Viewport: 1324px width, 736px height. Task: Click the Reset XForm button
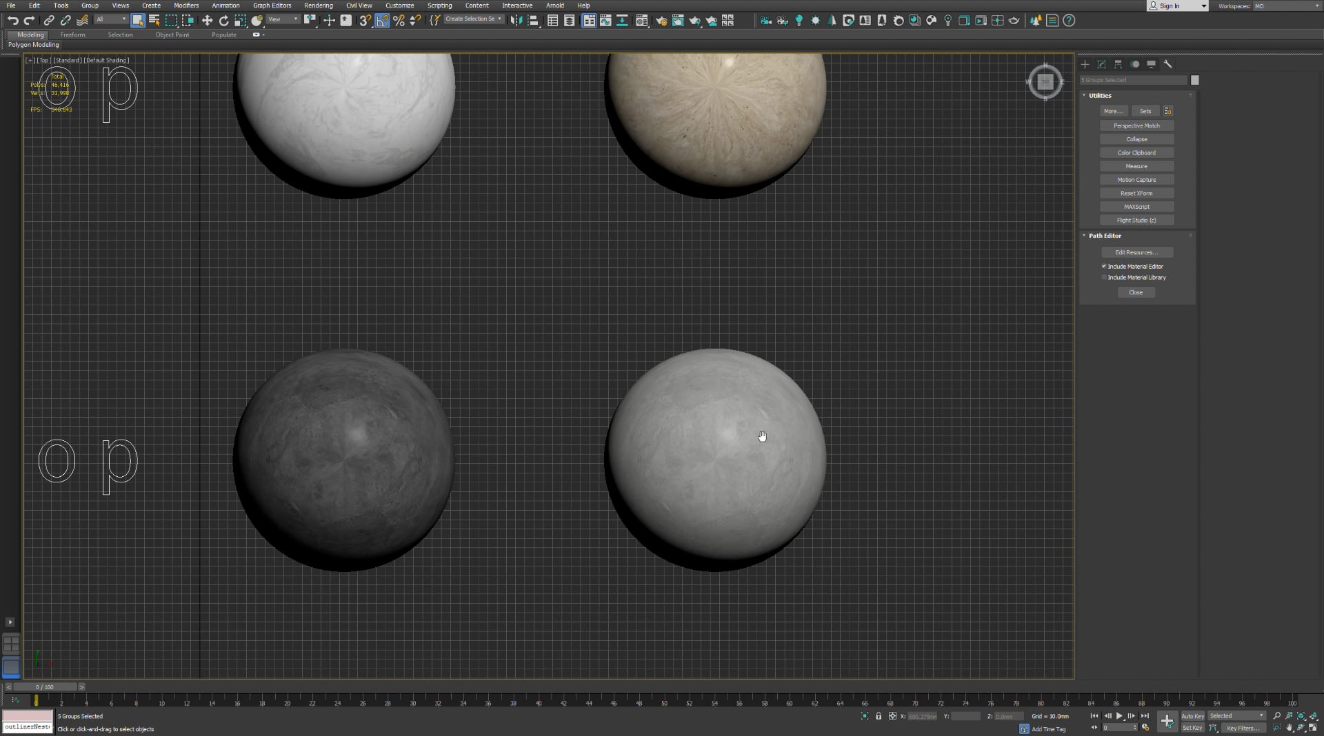(1136, 193)
